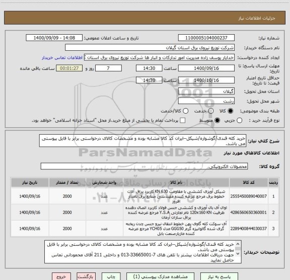The image size is (290, 280).
Task: Click the general need description text box
Action: click(143, 141)
